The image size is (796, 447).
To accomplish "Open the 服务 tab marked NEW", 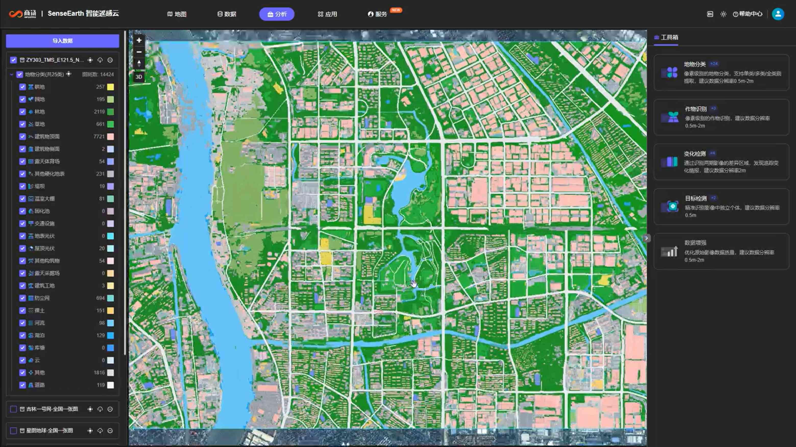I will [x=378, y=14].
